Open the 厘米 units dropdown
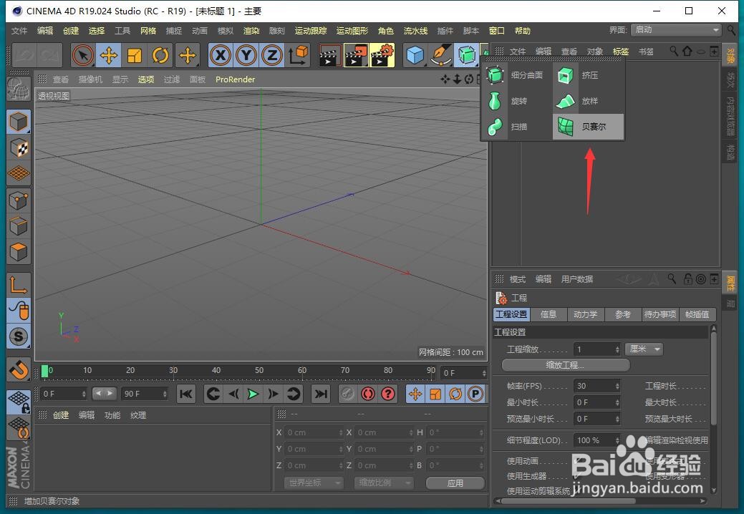 point(644,349)
